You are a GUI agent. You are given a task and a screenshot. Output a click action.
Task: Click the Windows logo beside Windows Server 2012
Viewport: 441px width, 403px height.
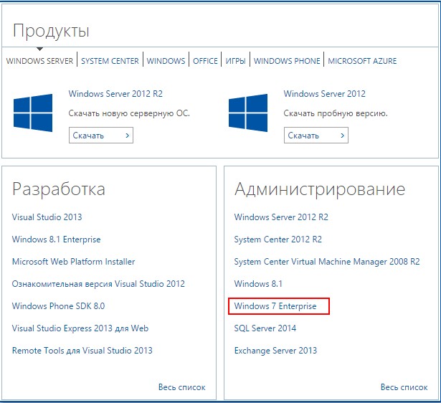[x=248, y=113]
